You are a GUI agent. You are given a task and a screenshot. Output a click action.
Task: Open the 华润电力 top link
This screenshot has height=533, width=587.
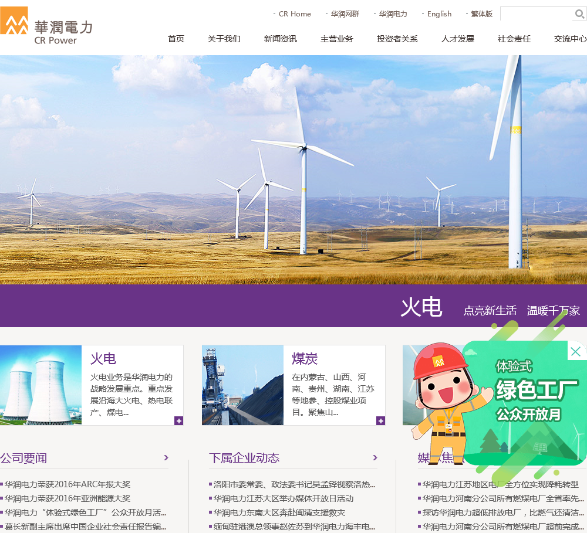393,14
